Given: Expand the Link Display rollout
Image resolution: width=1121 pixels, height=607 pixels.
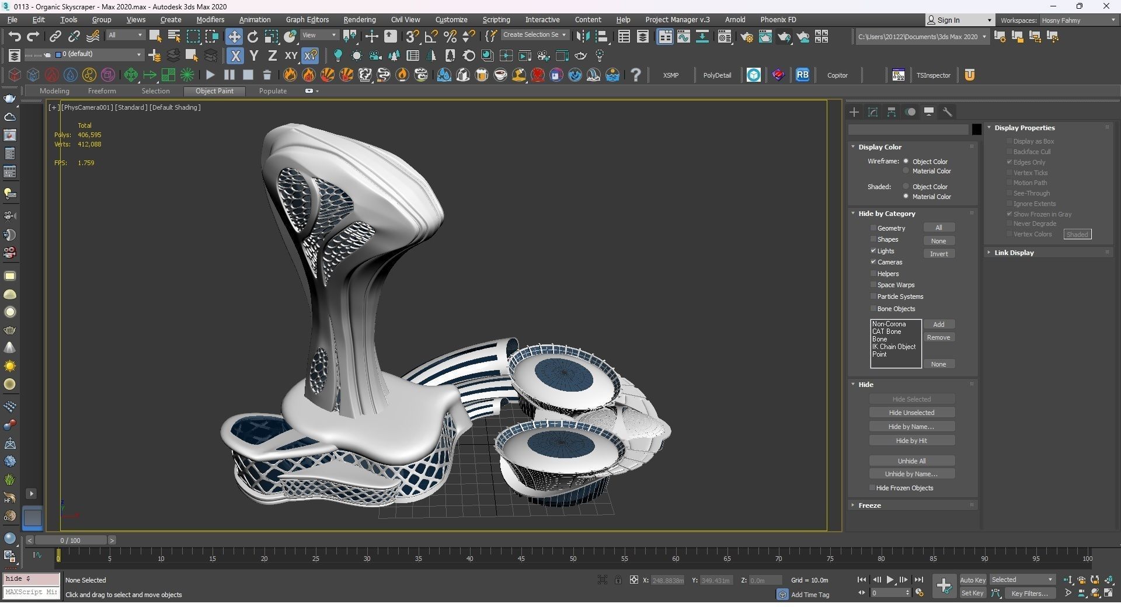Looking at the screenshot, I should tap(1014, 253).
